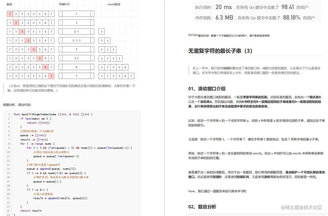Screen dimensions: 328x216
Task: Click code line 'result := []int{}'
Action: [34, 140]
